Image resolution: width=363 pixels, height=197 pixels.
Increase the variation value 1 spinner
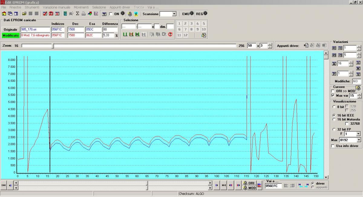359,47
